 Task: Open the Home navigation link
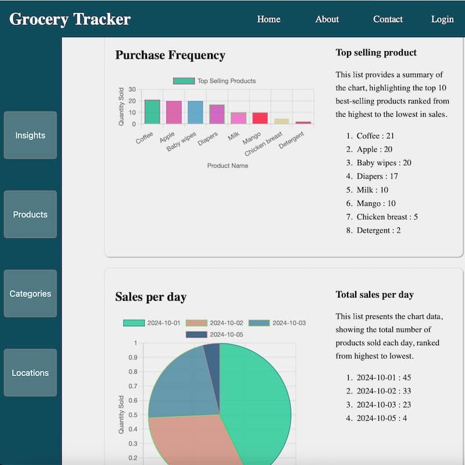269,19
